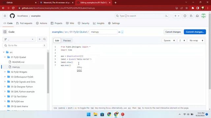Expand the 02 PyQt Widgets folder
The image size is (211, 118).
(5, 72)
